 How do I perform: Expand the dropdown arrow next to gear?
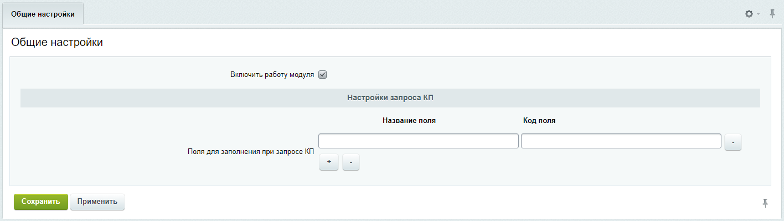click(759, 14)
